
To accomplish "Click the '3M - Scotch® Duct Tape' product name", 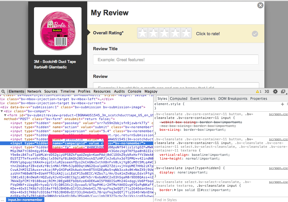I will pyautogui.click(x=55, y=62).
